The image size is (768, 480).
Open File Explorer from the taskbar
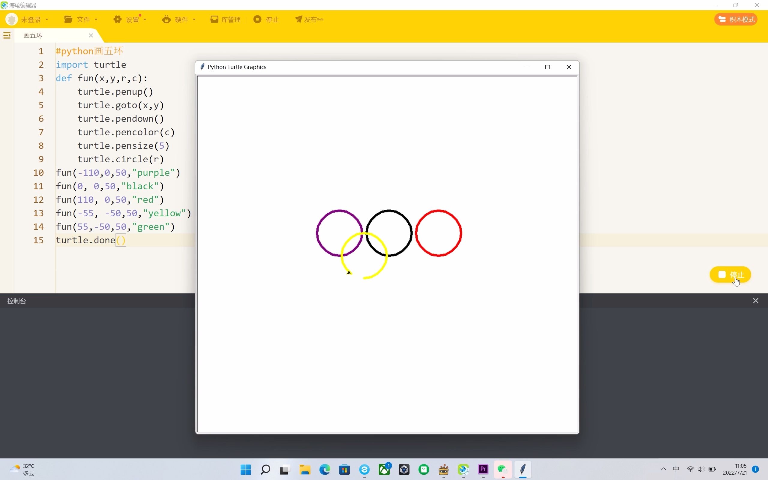(x=305, y=469)
